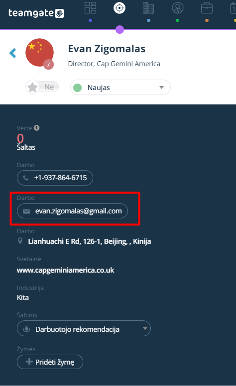Click the drop icon in source field
236x386 pixels.
point(26,329)
